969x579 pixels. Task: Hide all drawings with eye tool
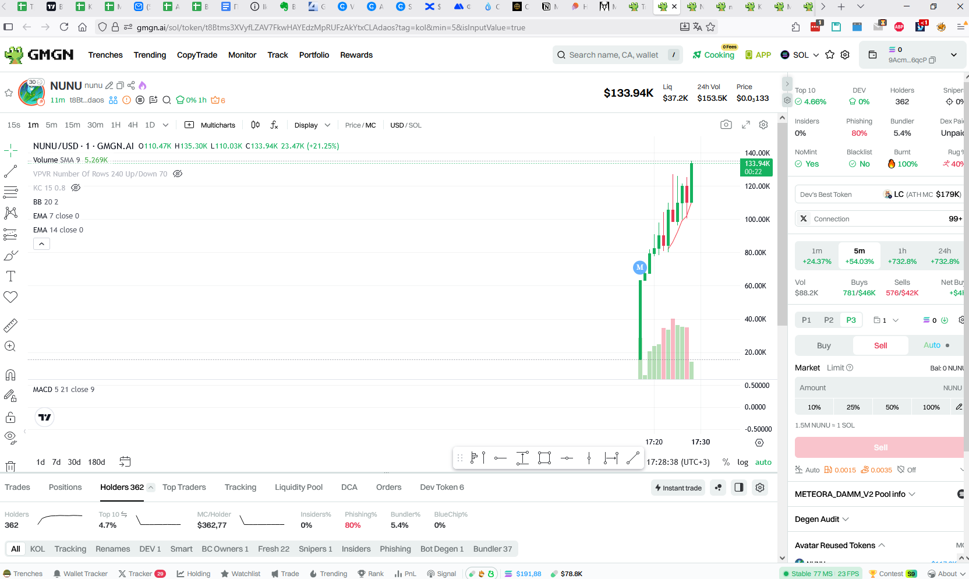tap(10, 437)
